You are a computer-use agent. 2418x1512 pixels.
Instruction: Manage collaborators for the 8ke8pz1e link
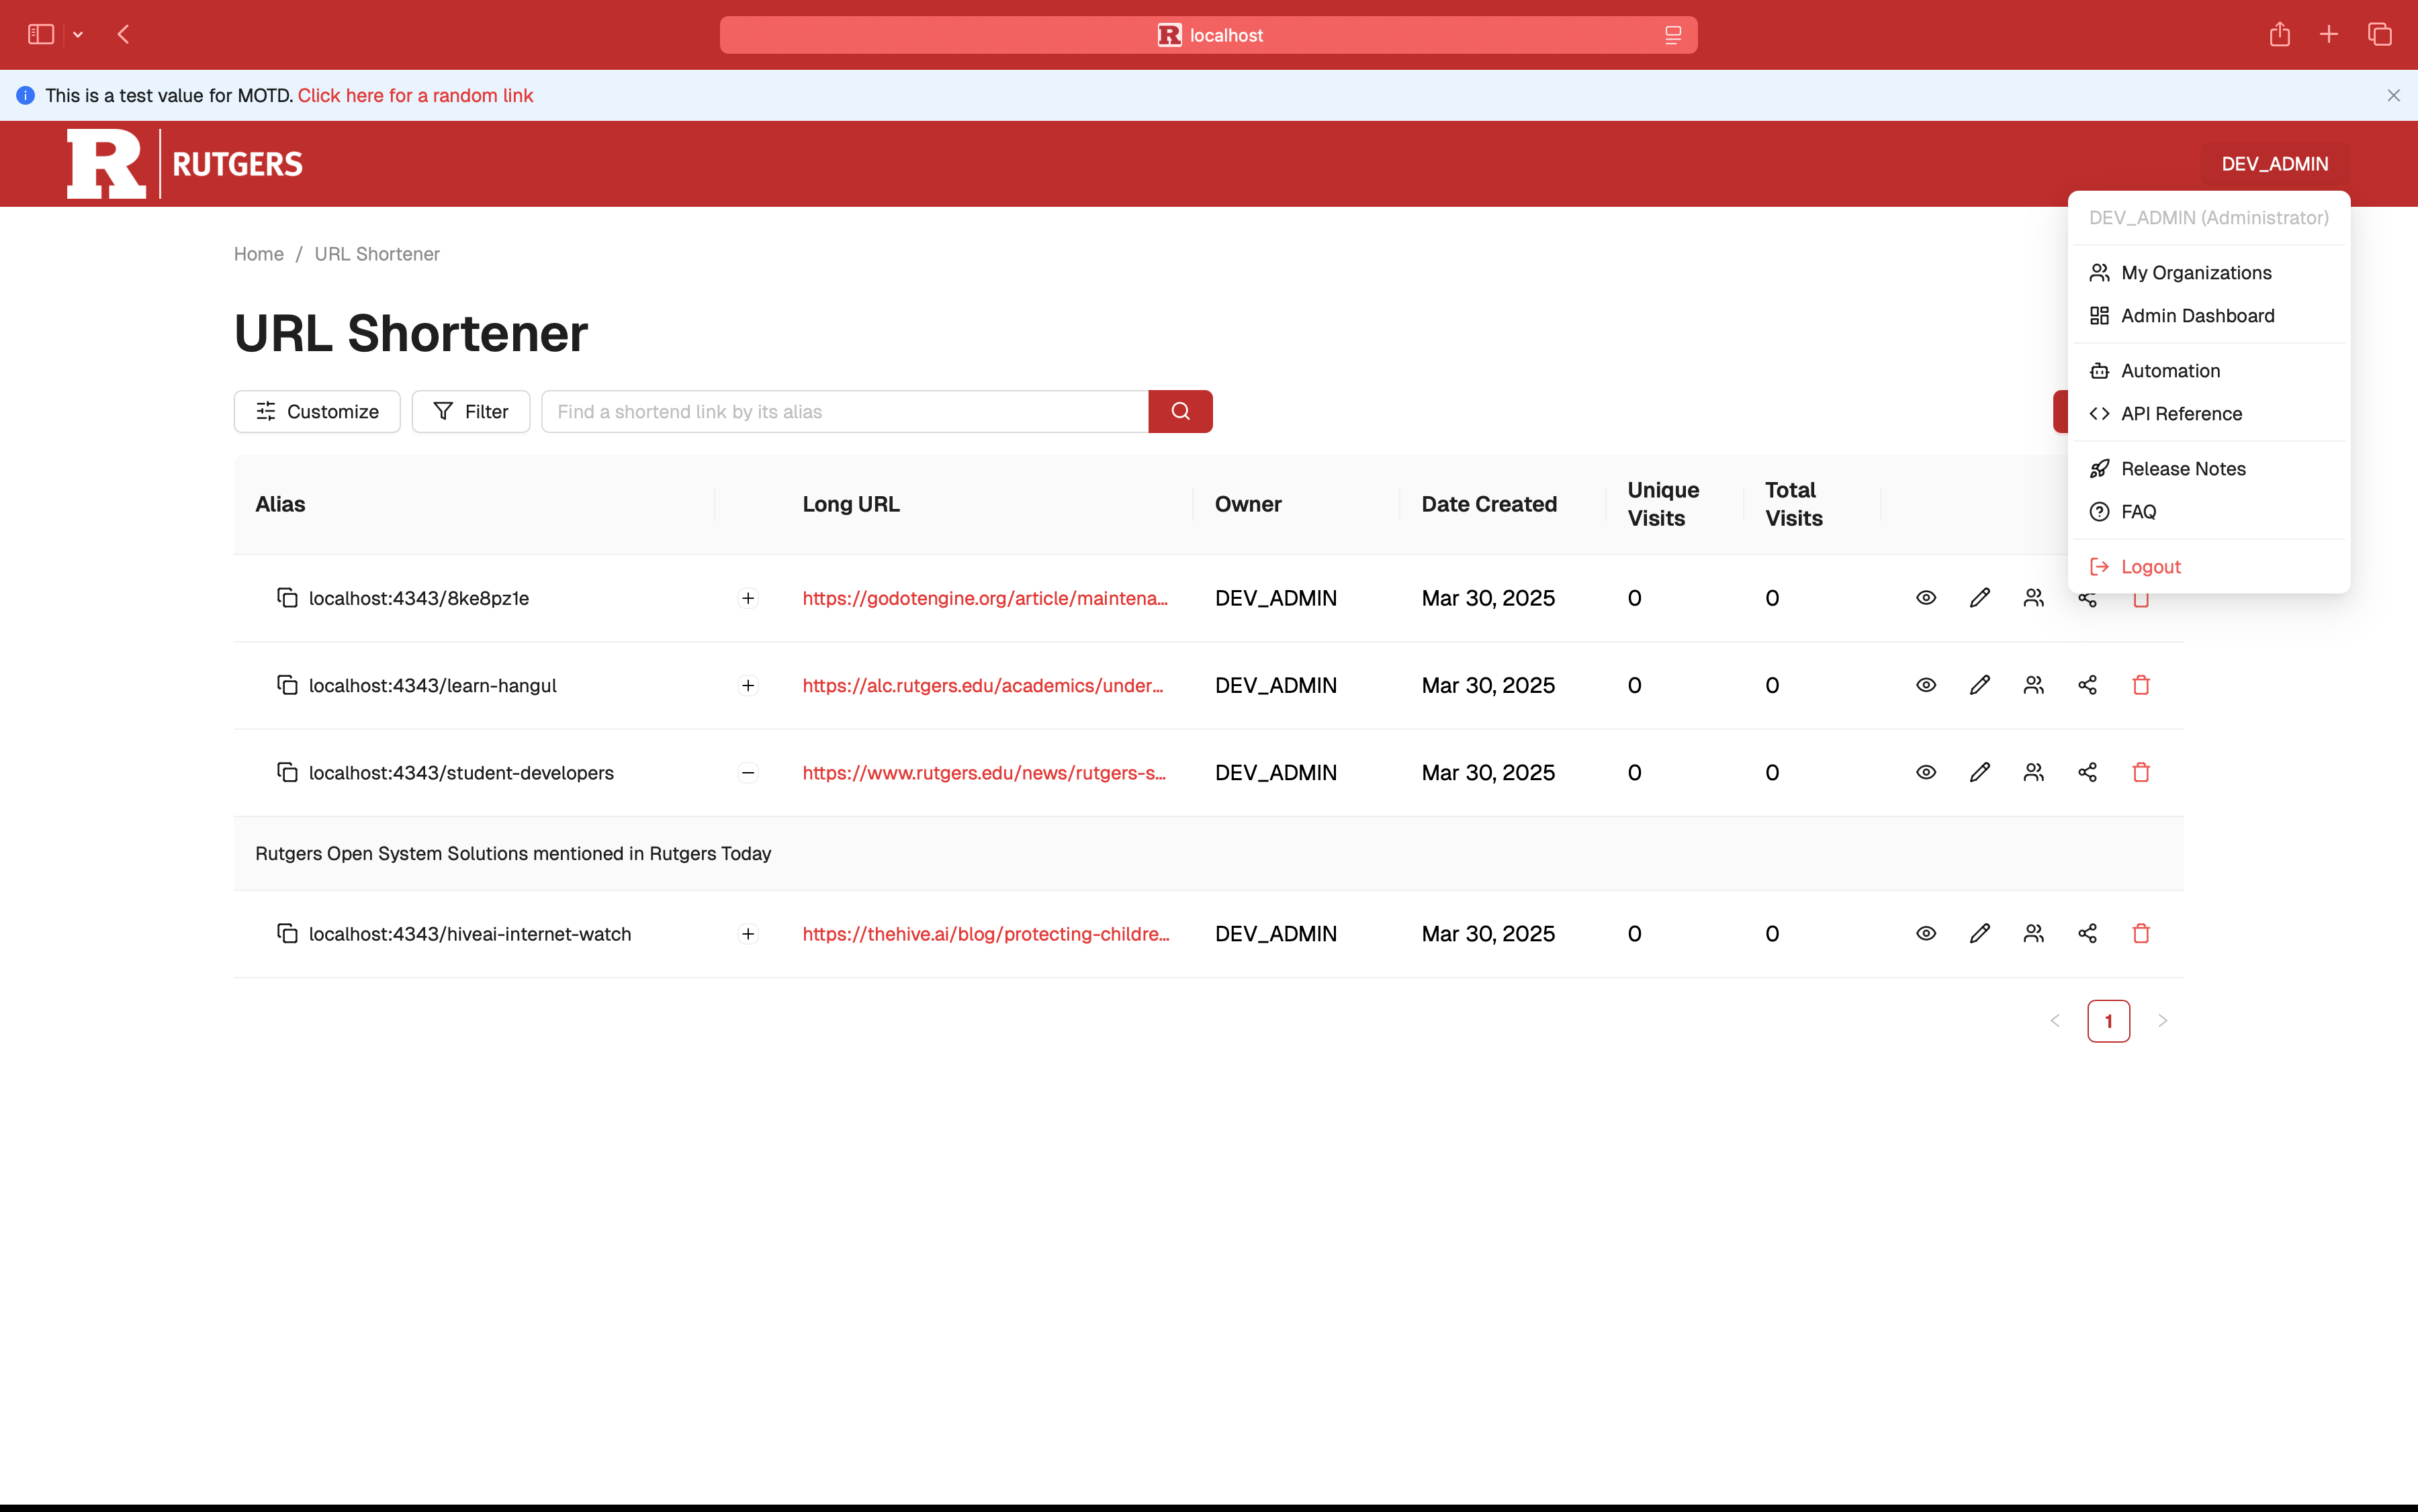click(2033, 598)
